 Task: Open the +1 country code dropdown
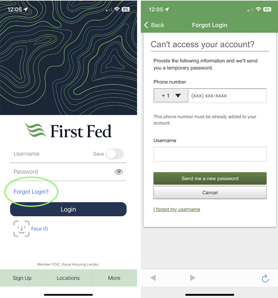pyautogui.click(x=171, y=96)
